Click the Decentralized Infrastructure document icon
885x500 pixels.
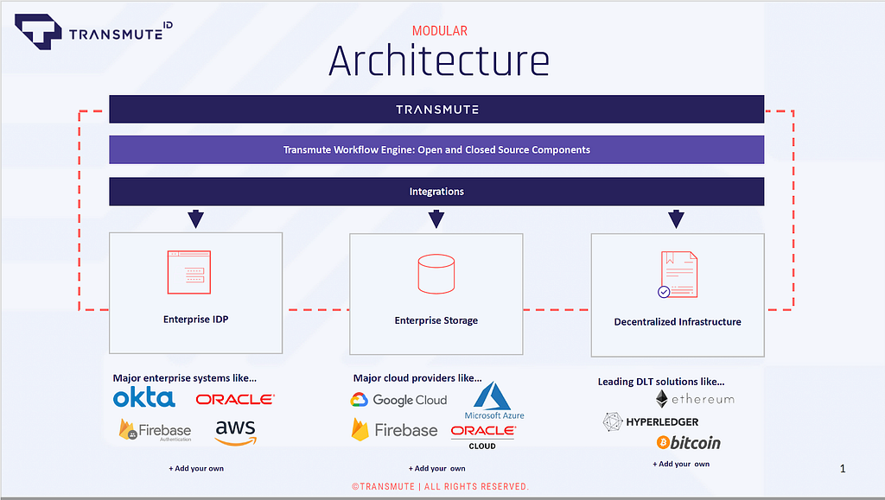678,275
